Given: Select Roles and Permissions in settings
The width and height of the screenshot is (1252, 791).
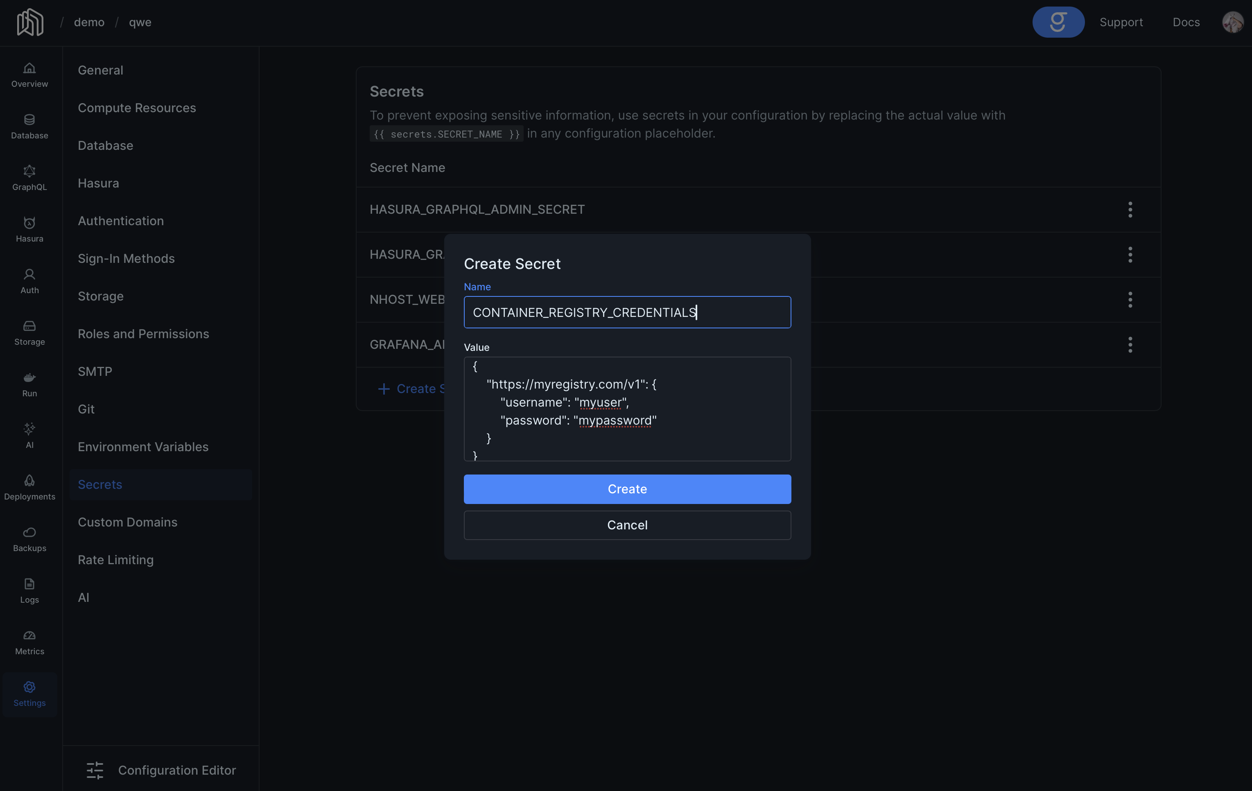Looking at the screenshot, I should (143, 334).
